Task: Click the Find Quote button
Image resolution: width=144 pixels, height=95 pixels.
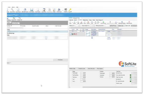Action: click(60, 60)
